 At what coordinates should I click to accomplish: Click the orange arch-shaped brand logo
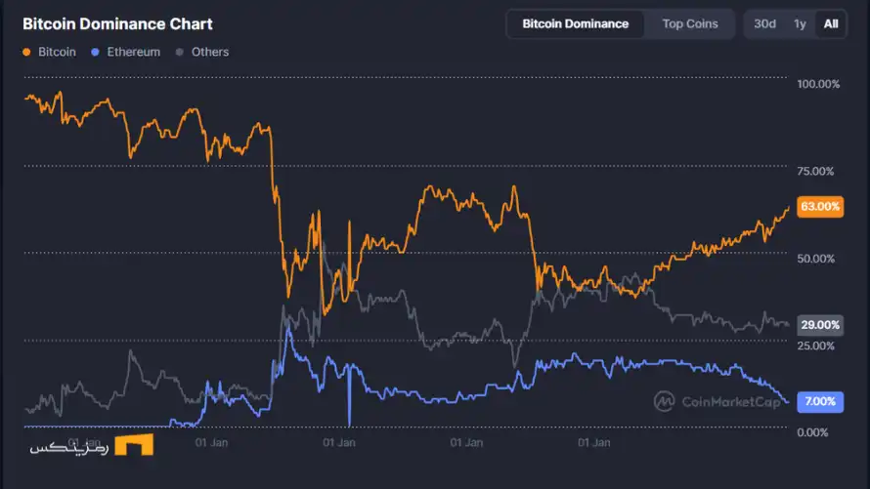tap(134, 445)
